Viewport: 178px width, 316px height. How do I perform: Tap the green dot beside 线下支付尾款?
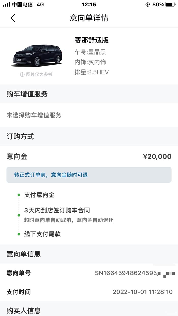[19, 234]
